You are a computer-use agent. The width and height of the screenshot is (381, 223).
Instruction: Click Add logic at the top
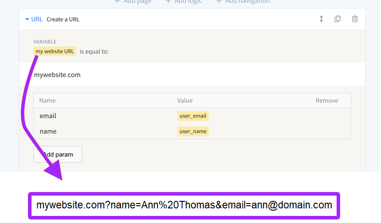184,2
